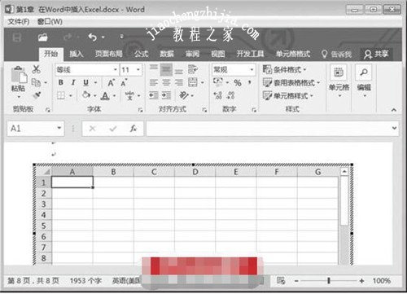
Task: Click the text Orientation icon
Action: point(184,95)
